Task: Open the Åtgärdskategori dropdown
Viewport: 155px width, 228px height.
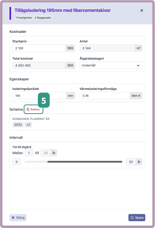Action: 111,65
